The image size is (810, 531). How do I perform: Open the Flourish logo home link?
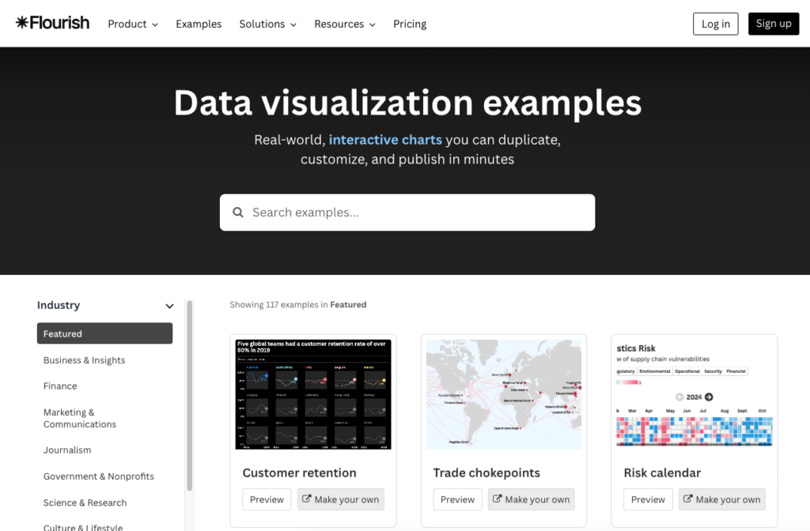(x=53, y=23)
